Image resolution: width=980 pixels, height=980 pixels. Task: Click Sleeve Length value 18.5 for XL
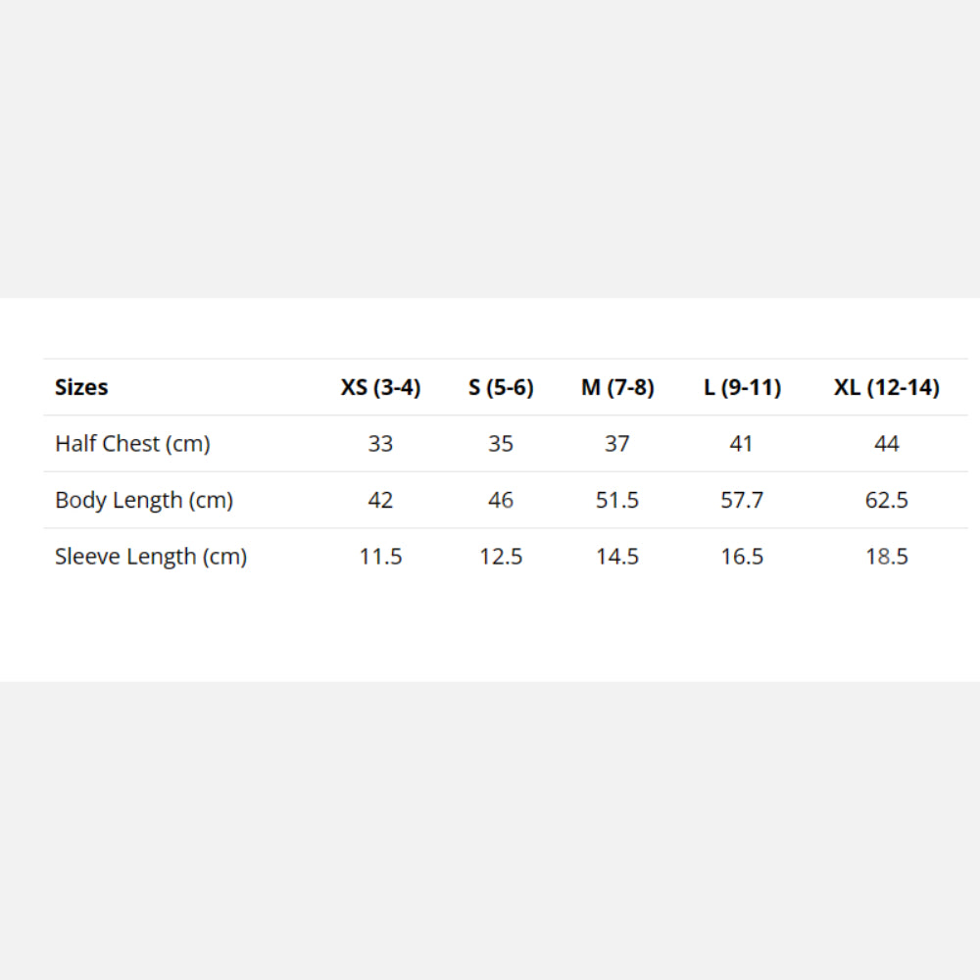(886, 557)
